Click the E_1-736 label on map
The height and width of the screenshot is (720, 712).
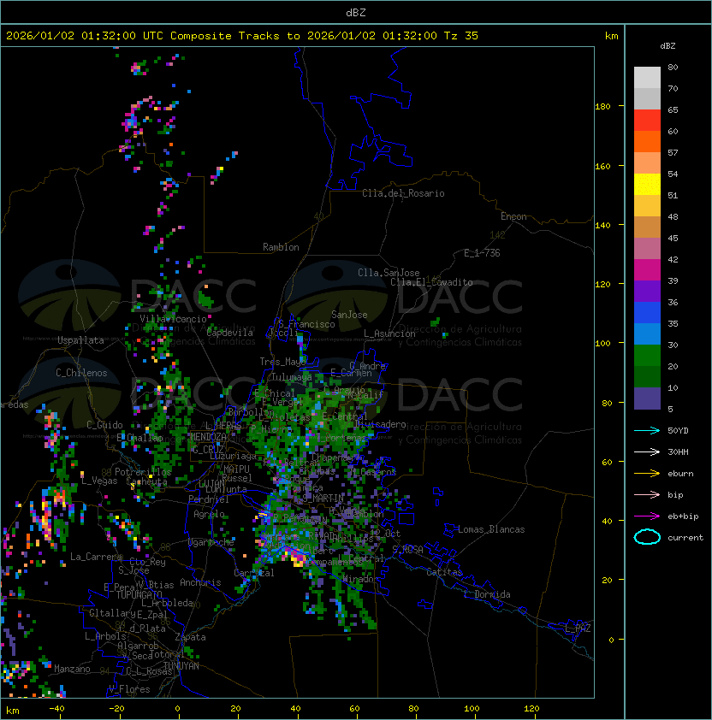(482, 253)
